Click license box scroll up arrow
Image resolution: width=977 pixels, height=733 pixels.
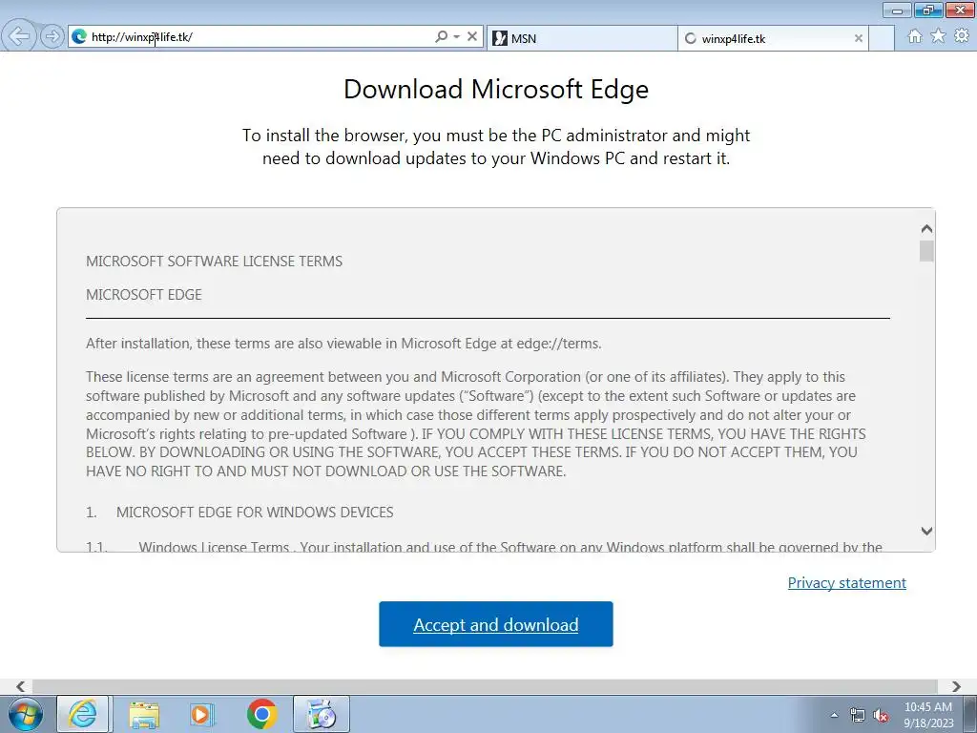[926, 229]
